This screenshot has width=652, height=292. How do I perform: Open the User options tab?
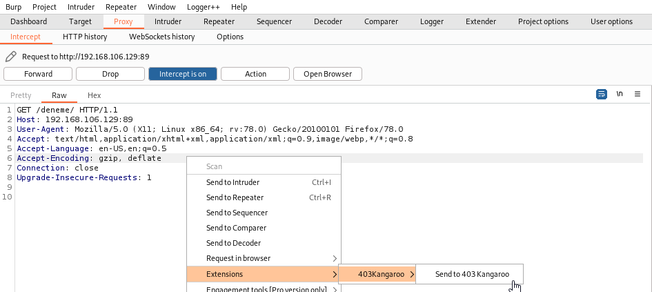coord(611,21)
